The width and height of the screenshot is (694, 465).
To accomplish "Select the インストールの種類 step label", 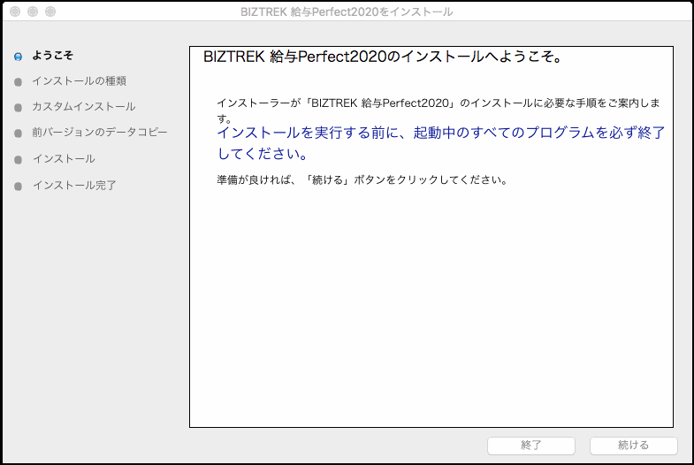I will [79, 81].
